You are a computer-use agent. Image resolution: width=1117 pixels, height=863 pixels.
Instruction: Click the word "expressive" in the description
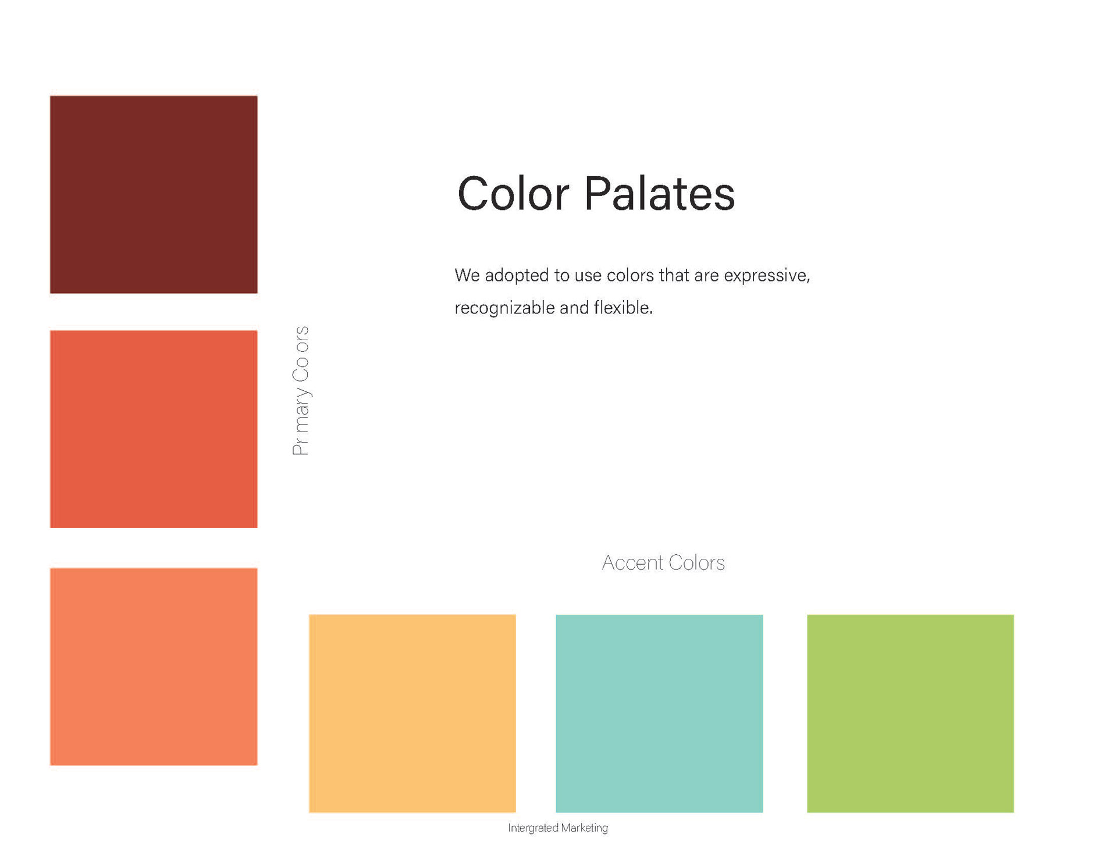pos(766,275)
